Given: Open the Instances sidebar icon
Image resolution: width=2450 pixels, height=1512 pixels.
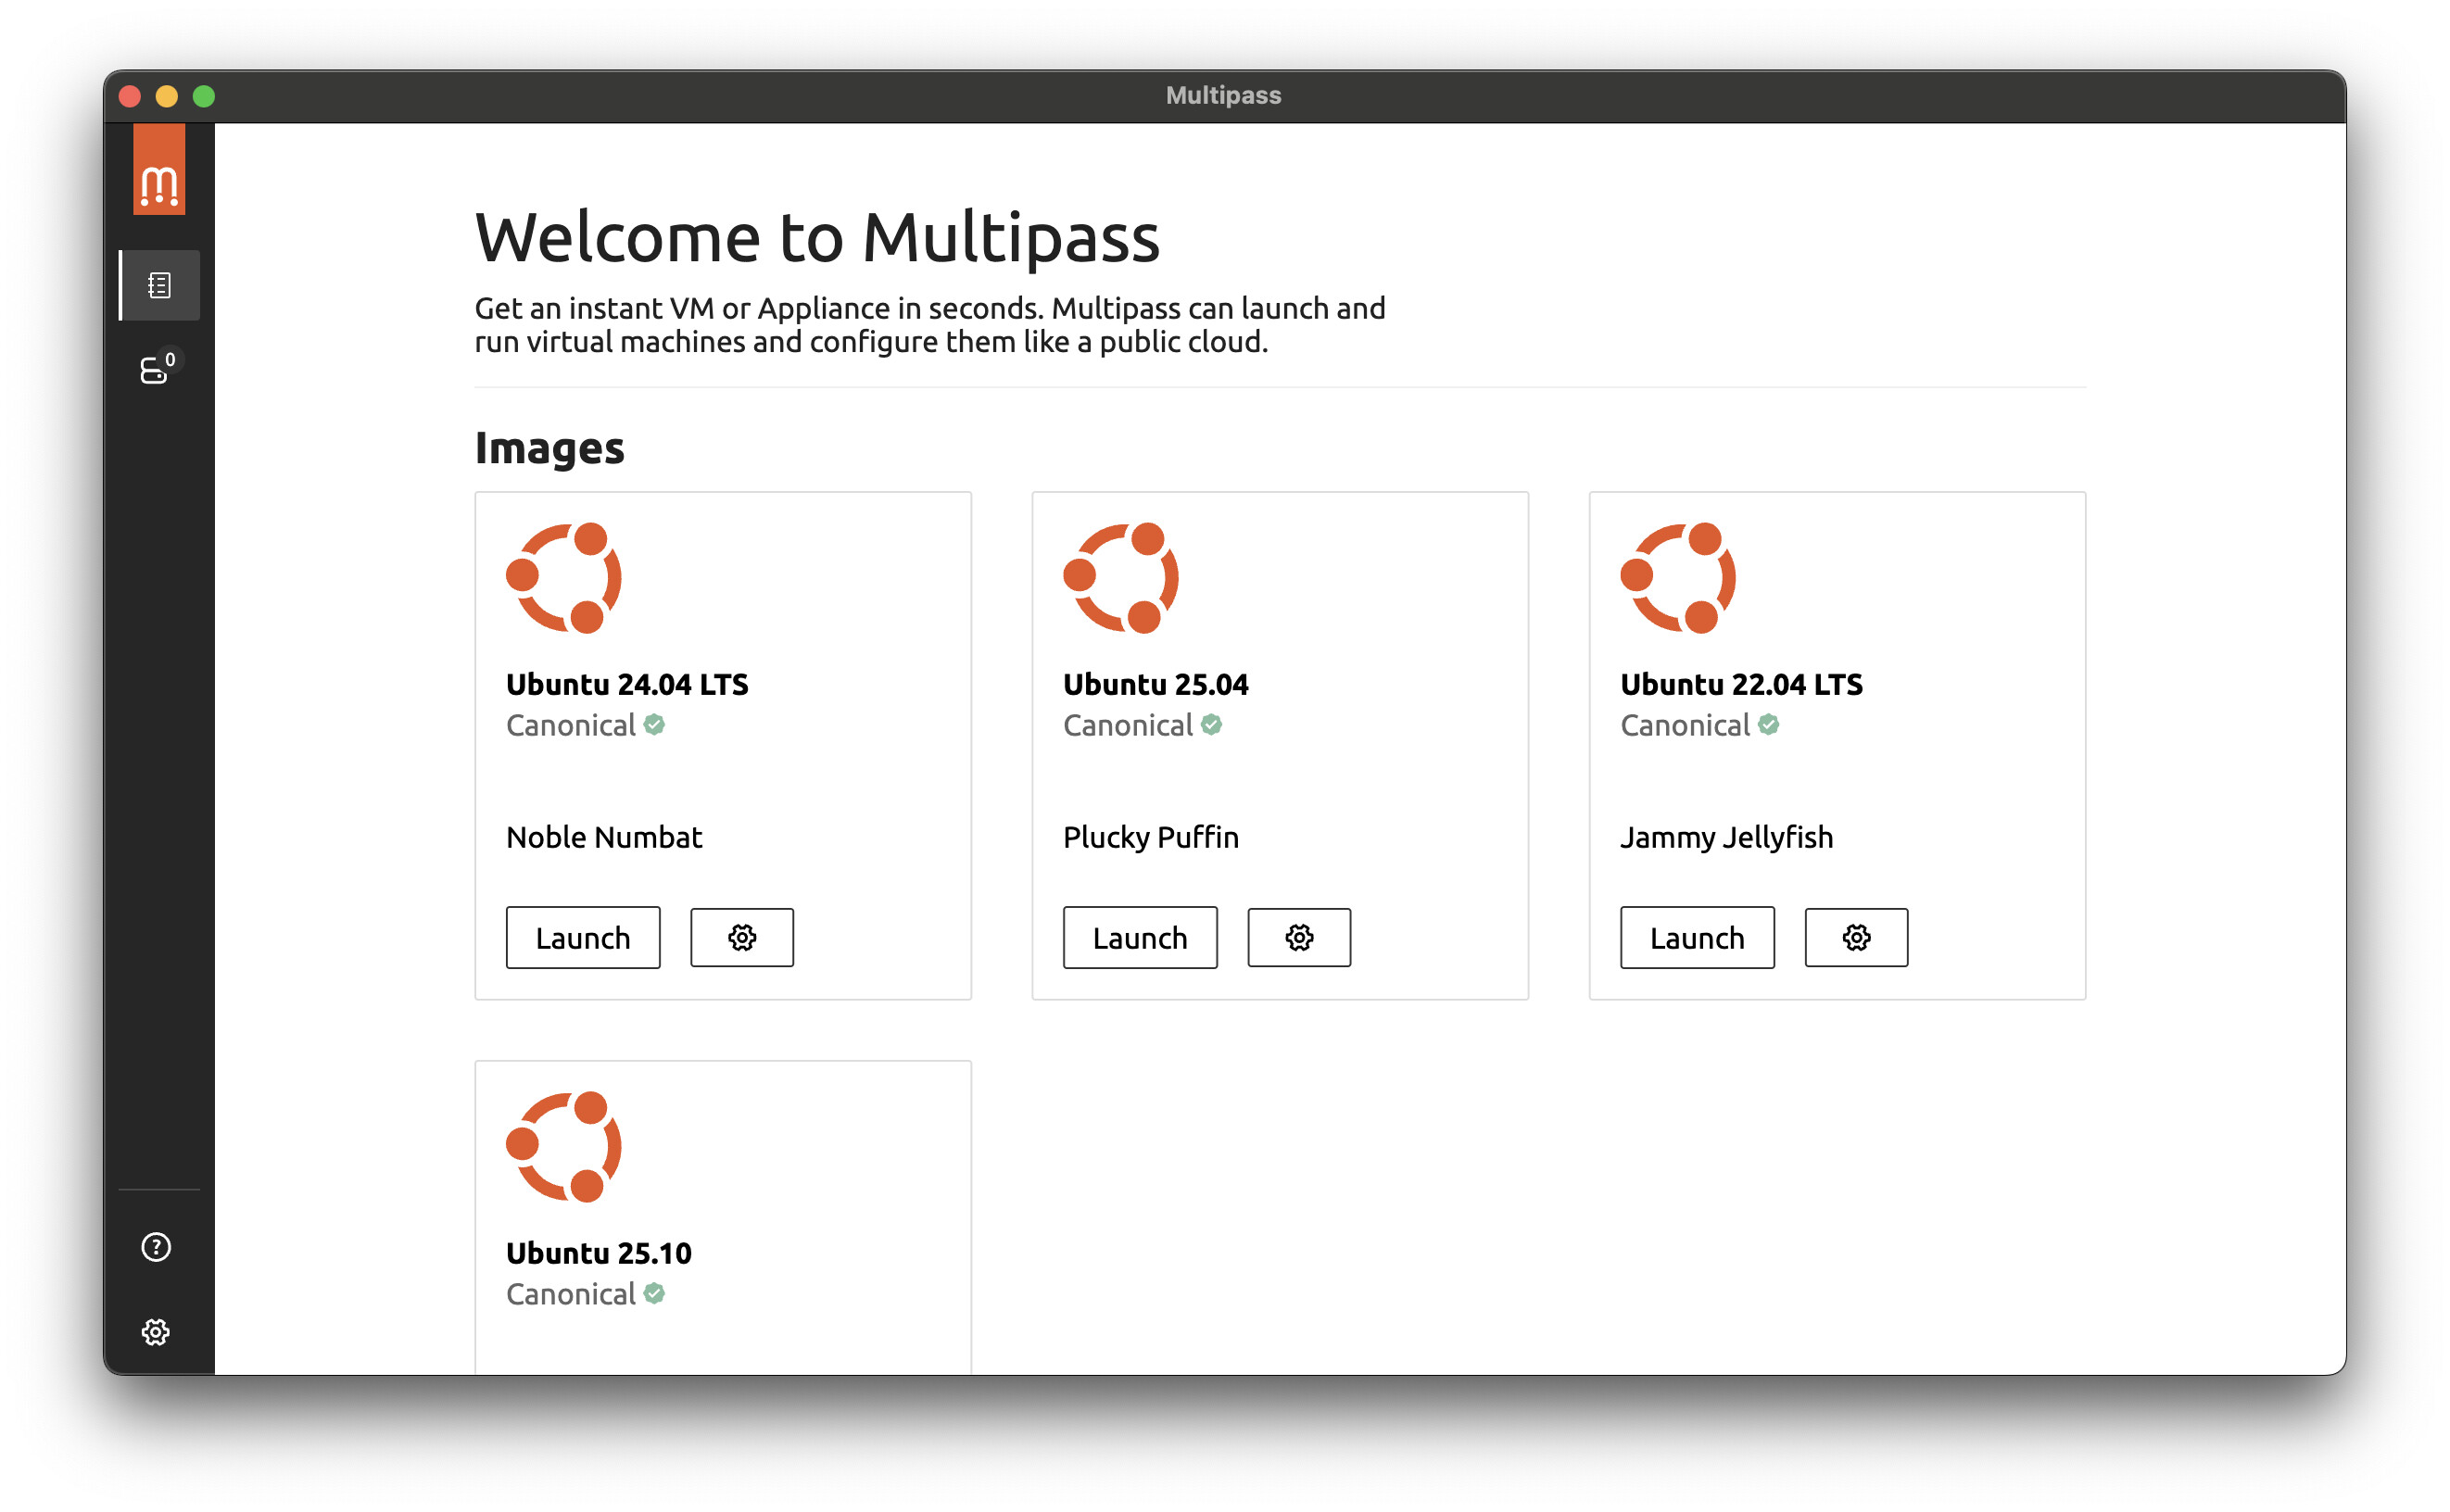Looking at the screenshot, I should pos(156,370).
